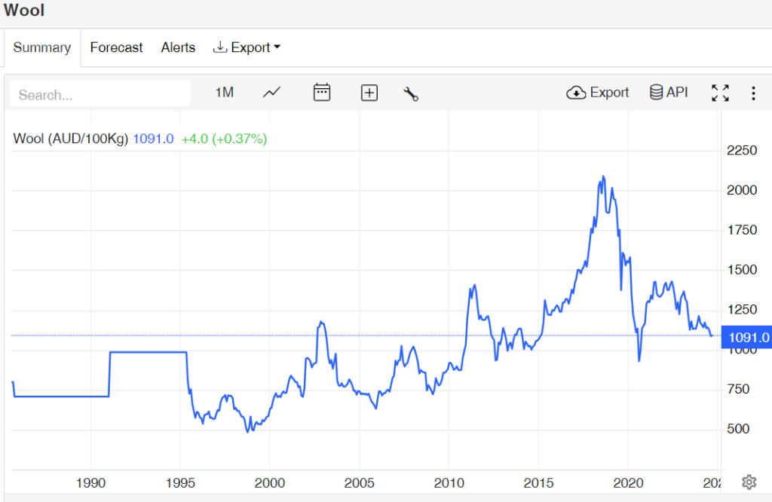Toggle fullscreen chart view
This screenshot has height=502, width=772.
(x=720, y=93)
